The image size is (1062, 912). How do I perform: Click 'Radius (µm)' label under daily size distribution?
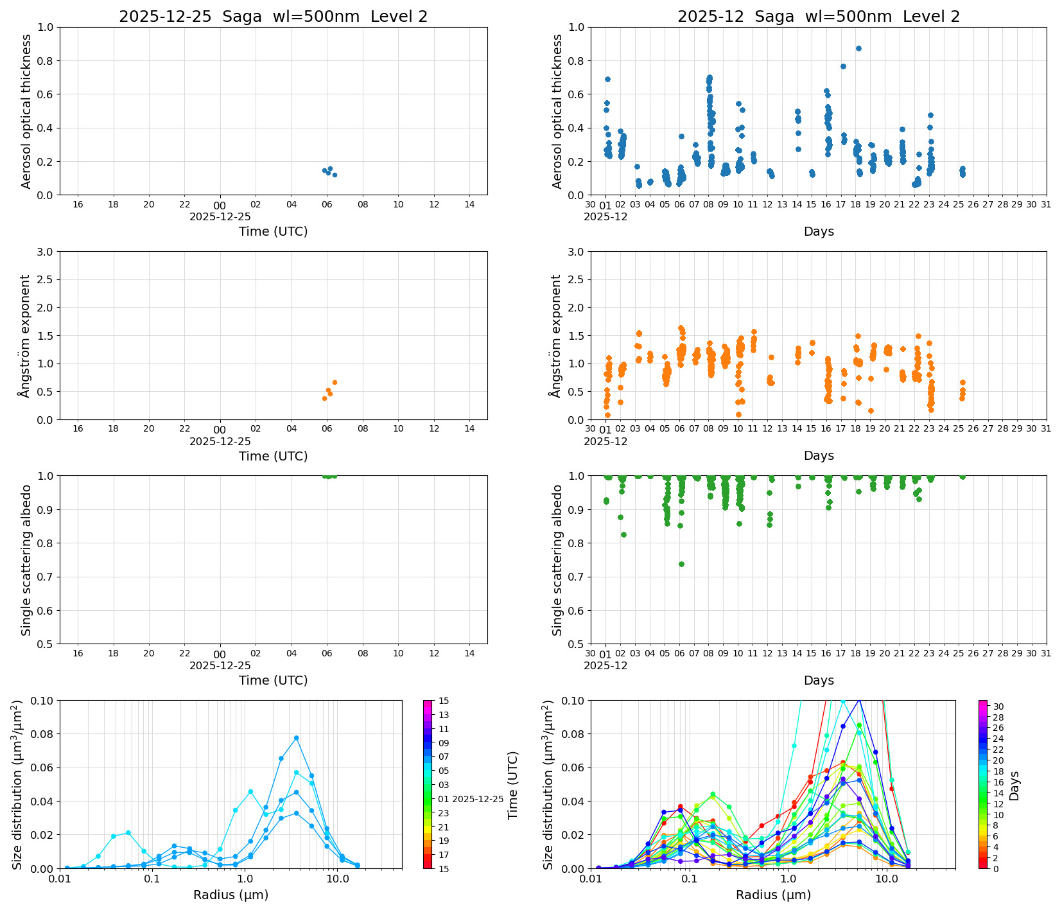(231, 895)
